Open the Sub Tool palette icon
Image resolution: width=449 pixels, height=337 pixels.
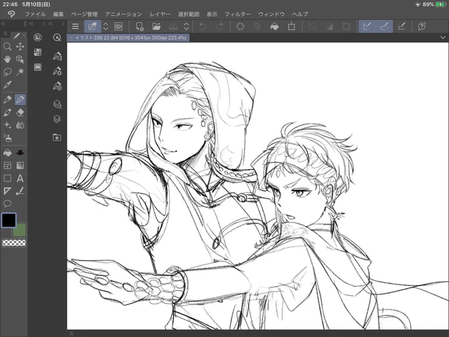point(57,56)
